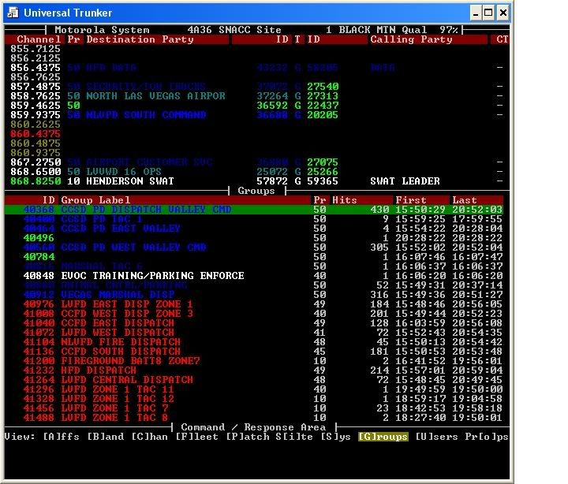This screenshot has width=568, height=484.
Task: Select channel 859.9375 NLVPD SOUTH COMMAND
Action: pyautogui.click(x=257, y=115)
